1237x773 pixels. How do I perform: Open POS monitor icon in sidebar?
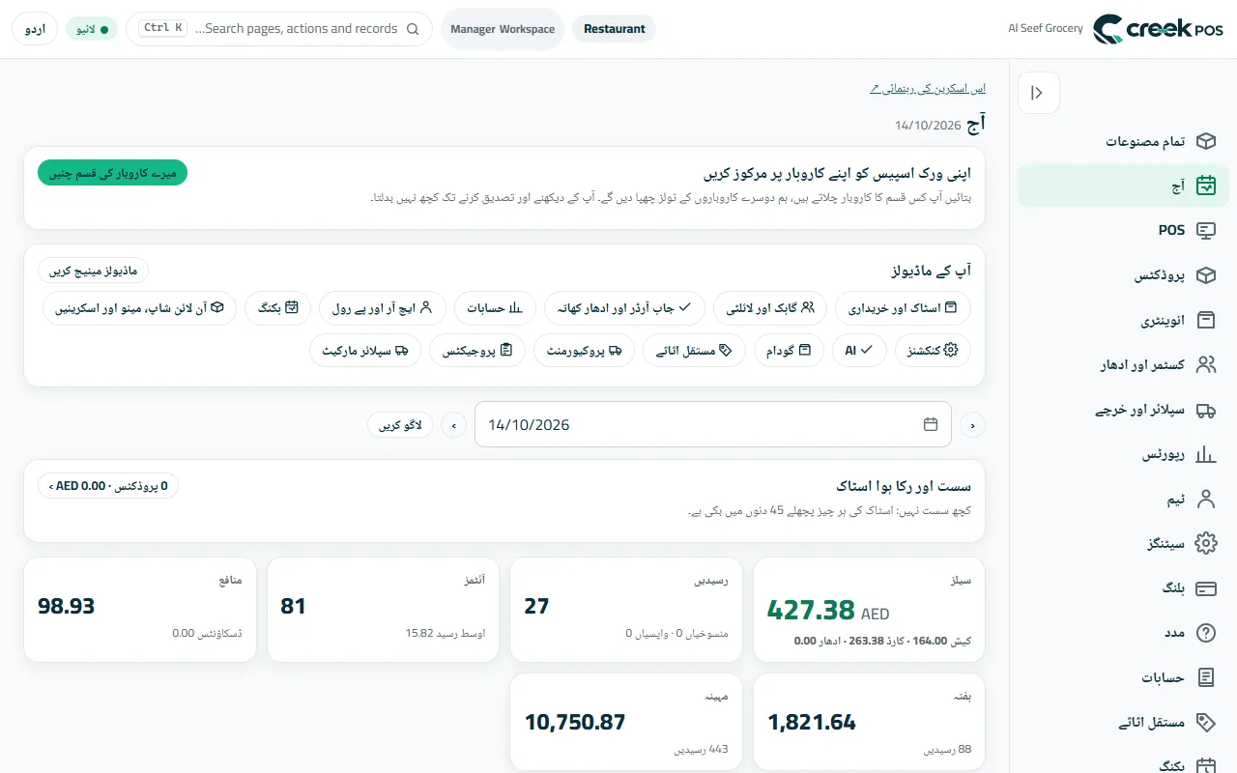pyautogui.click(x=1205, y=230)
